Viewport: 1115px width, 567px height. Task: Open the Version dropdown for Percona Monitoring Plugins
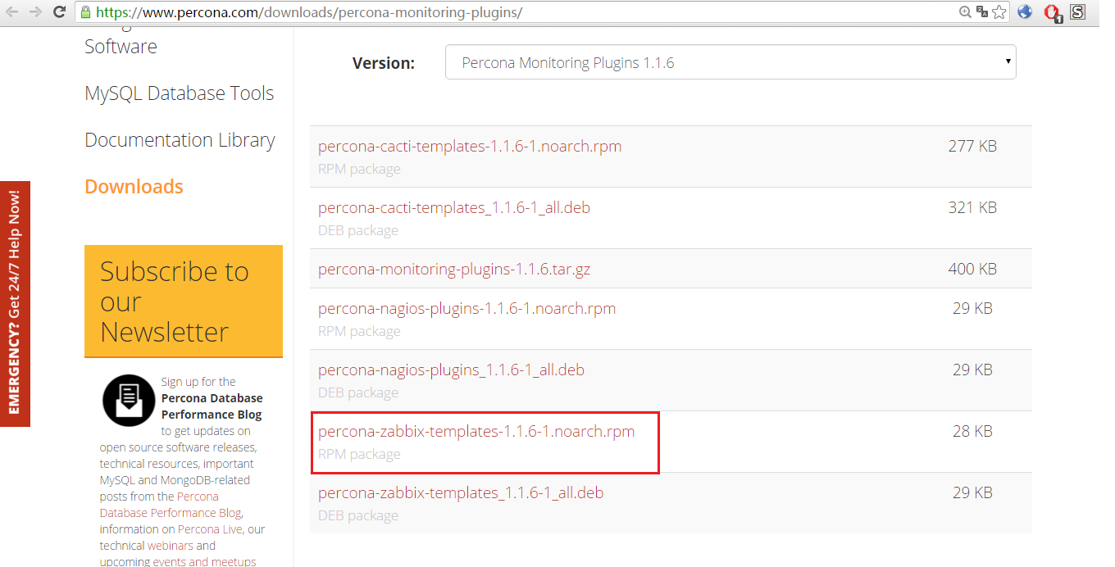point(730,62)
